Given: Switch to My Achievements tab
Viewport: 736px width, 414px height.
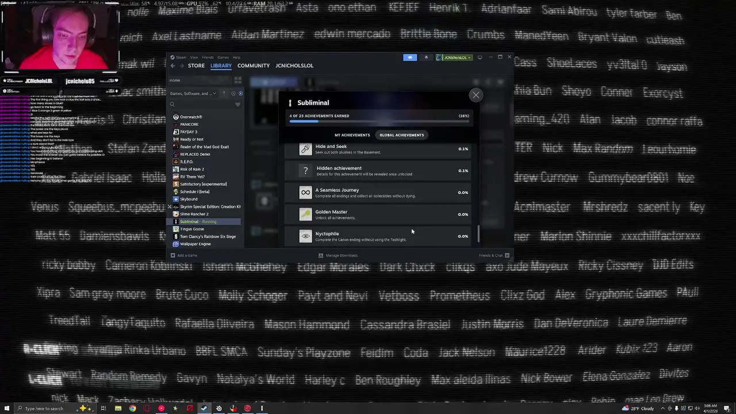Looking at the screenshot, I should click(352, 135).
